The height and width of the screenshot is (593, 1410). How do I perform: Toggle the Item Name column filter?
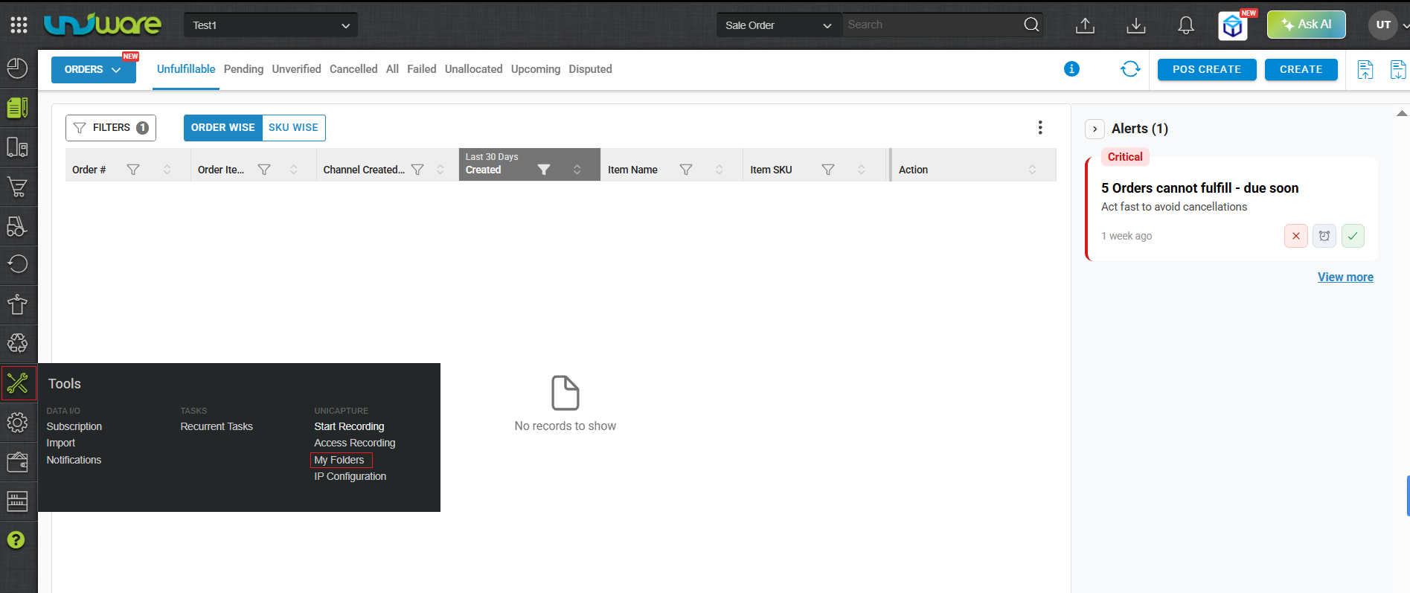[x=686, y=170]
